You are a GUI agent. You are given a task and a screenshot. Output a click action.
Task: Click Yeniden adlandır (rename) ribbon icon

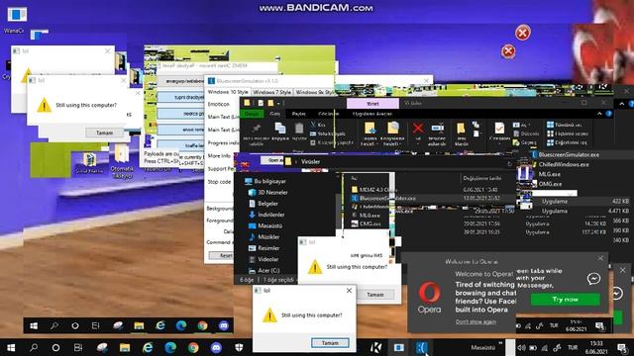437,134
